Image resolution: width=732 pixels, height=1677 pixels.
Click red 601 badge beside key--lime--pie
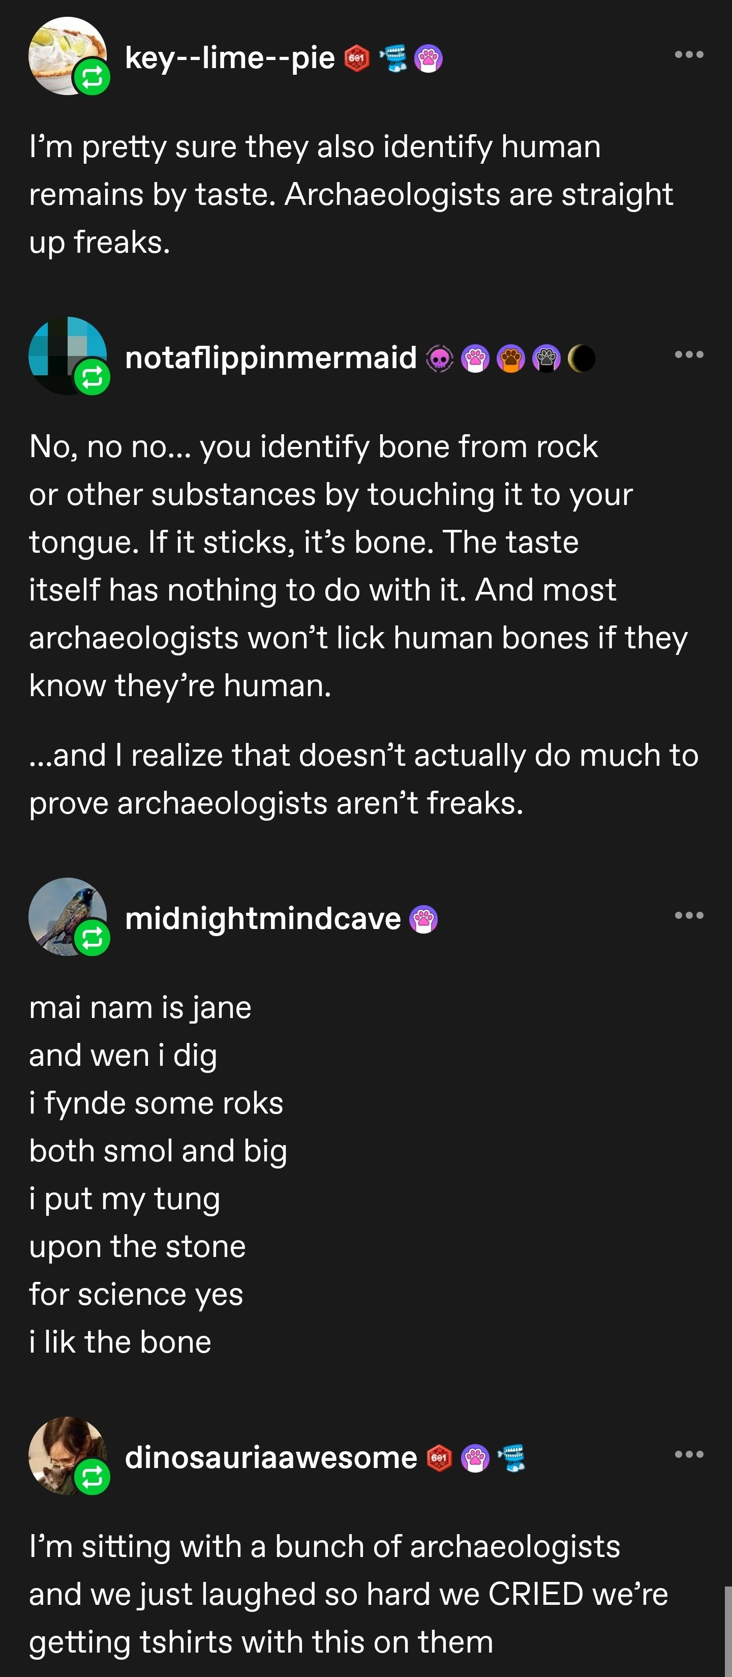[x=356, y=58]
